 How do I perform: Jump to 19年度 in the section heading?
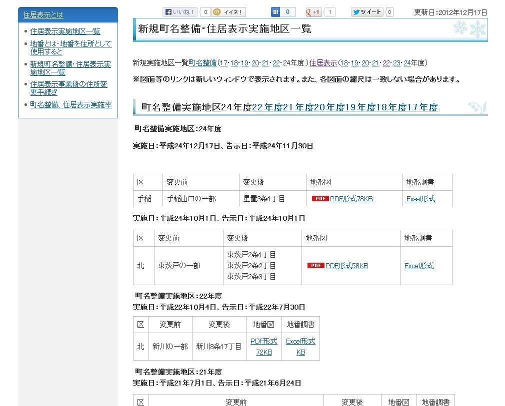pos(360,107)
